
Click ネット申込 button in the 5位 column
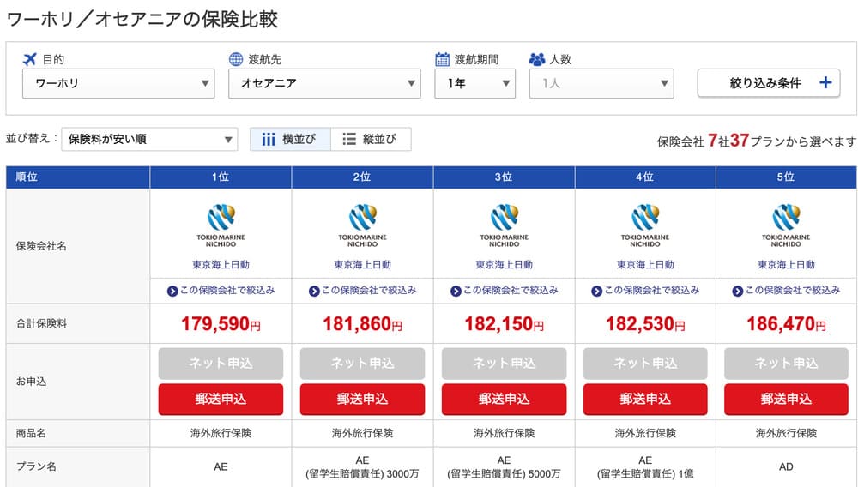coord(786,364)
